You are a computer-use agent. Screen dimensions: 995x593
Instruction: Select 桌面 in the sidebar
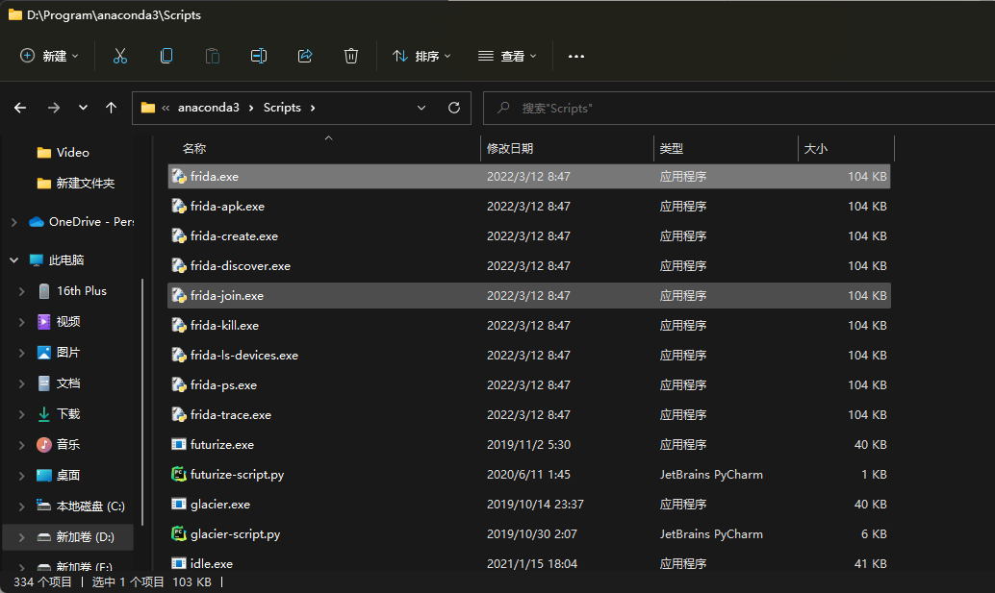[x=68, y=475]
